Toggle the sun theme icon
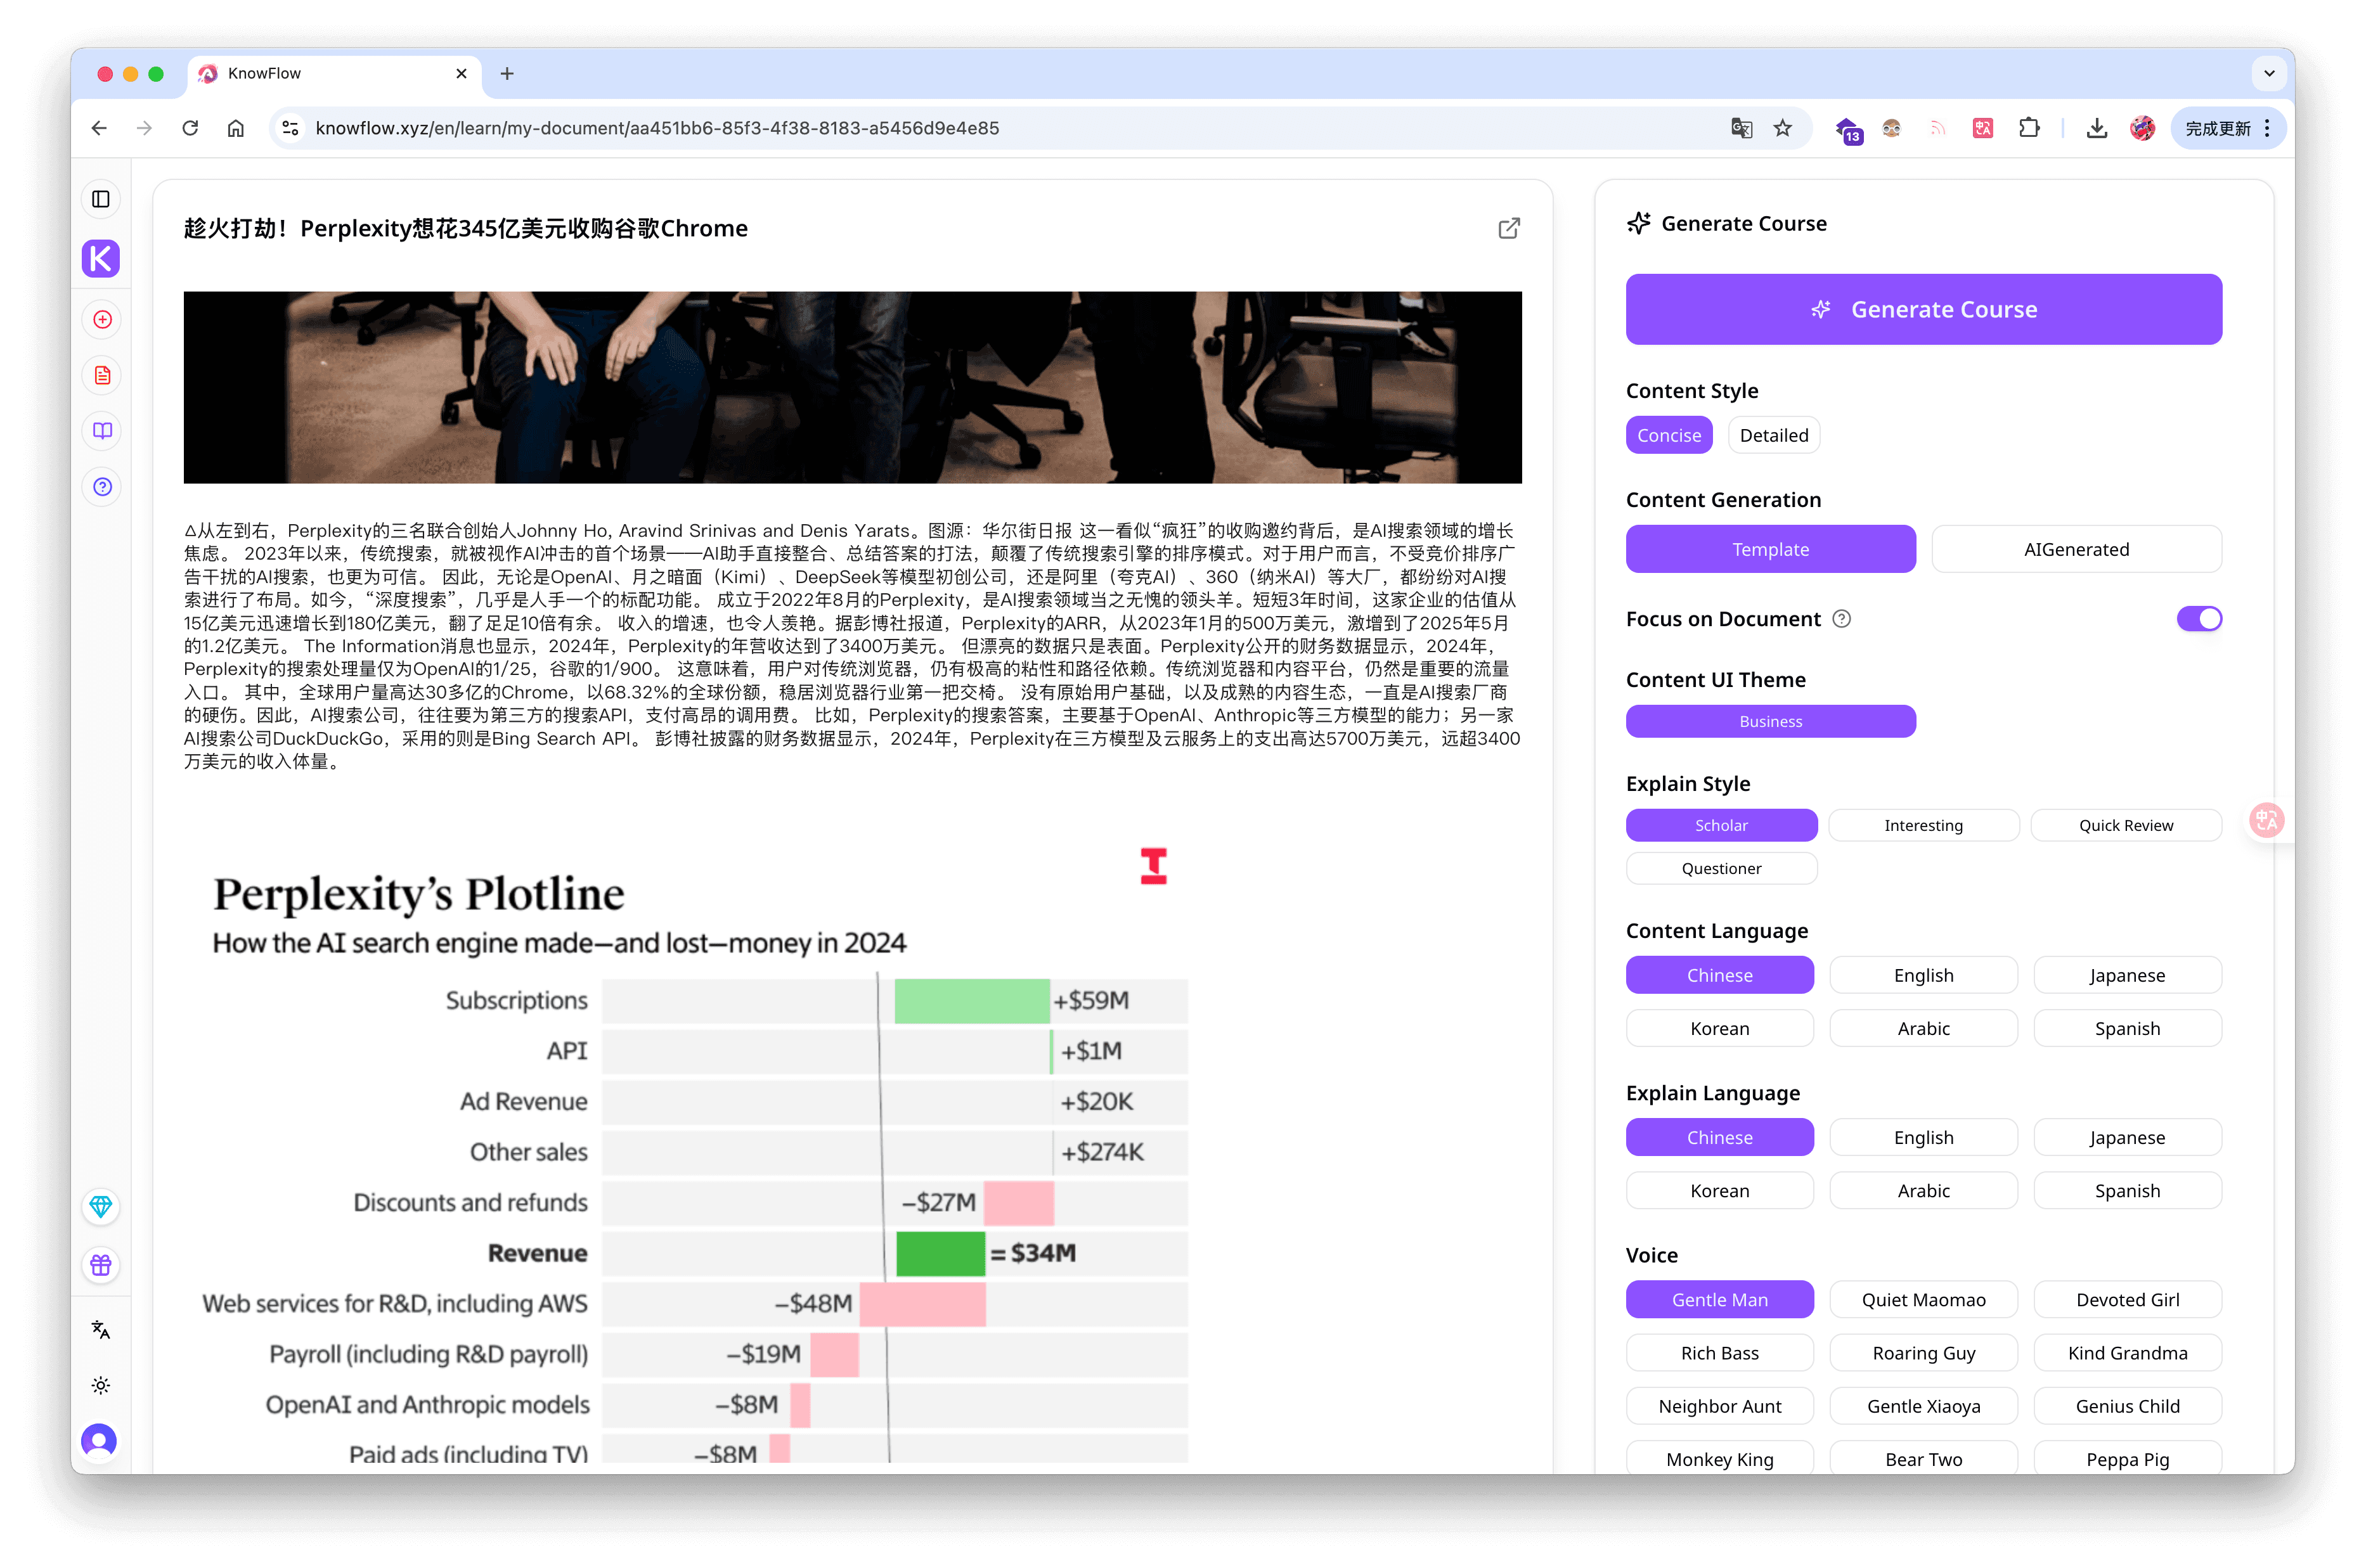The width and height of the screenshot is (2366, 1568). tap(101, 1385)
